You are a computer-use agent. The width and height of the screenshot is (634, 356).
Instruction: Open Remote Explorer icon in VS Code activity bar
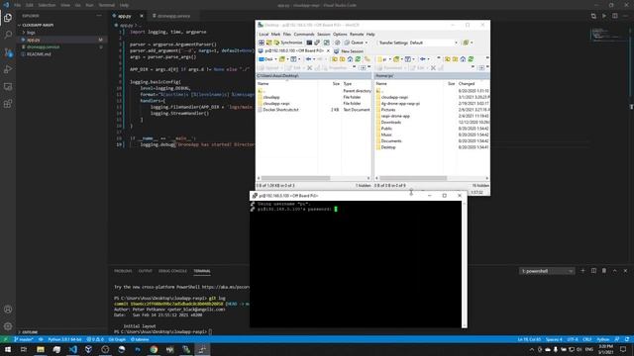click(x=8, y=87)
